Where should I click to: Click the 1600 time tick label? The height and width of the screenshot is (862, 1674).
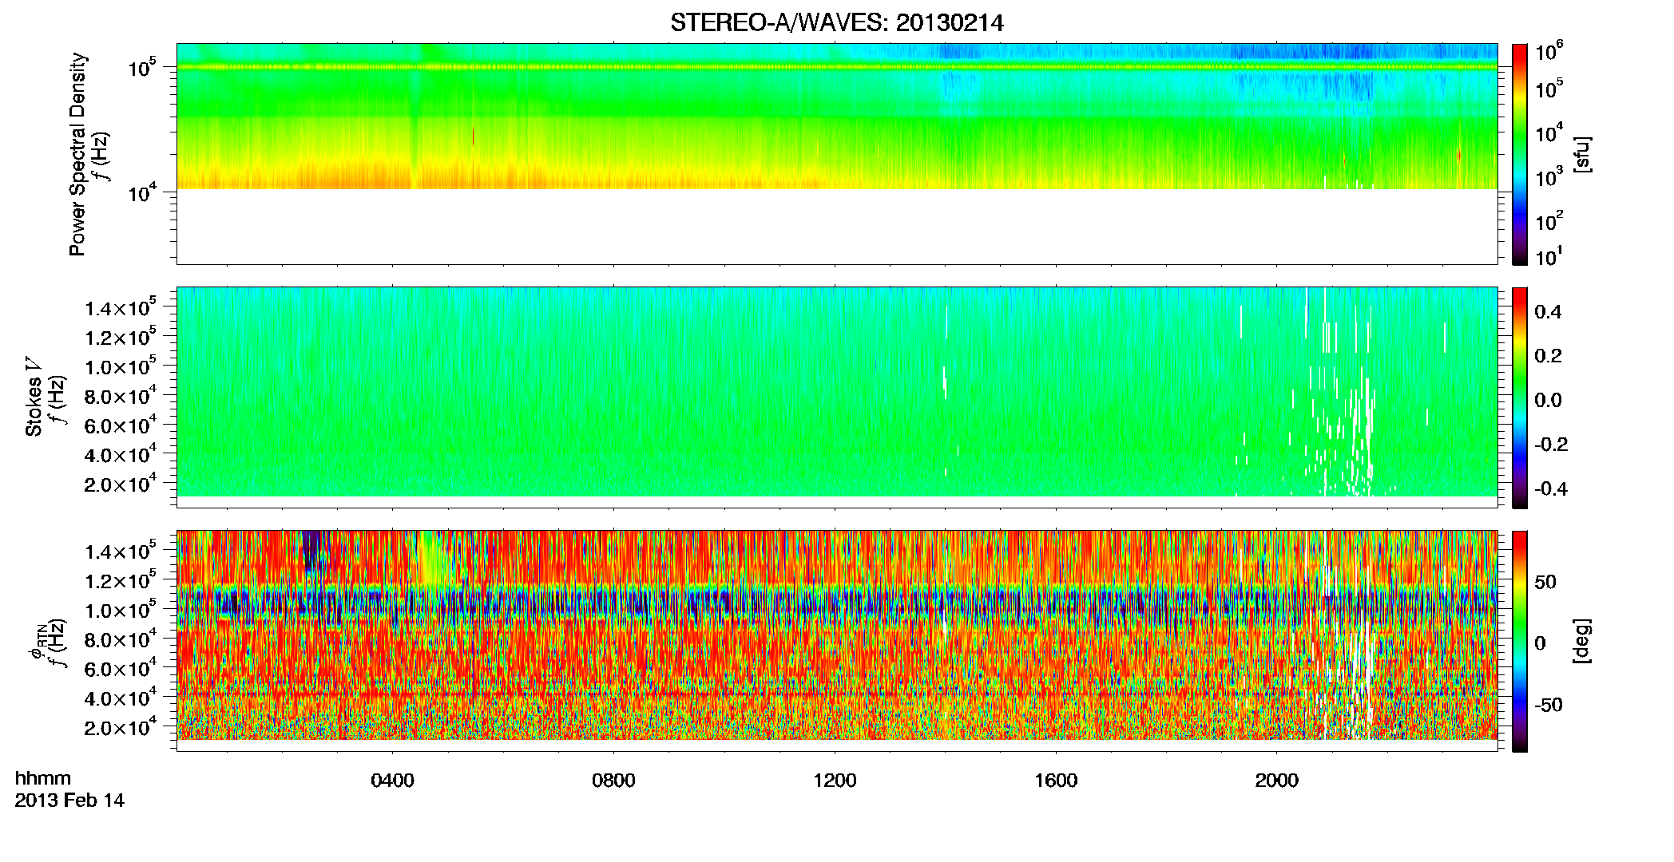coord(1056,781)
